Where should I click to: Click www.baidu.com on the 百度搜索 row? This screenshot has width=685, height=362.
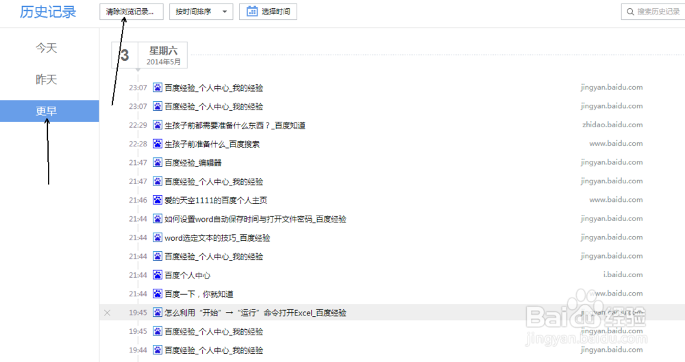(x=616, y=143)
